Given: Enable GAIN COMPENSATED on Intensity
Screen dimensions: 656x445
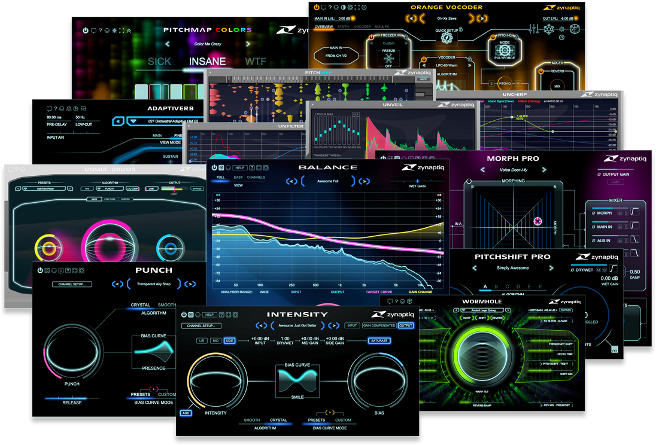Looking at the screenshot, I should [379, 324].
